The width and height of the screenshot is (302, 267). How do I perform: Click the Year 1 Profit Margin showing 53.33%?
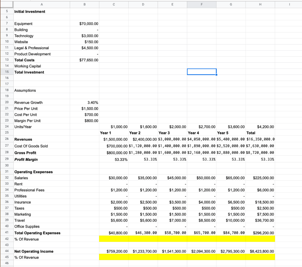[114, 159]
